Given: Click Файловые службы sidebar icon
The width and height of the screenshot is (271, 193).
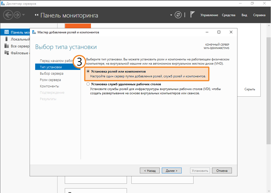Looking at the screenshot, I should click(x=7, y=53).
